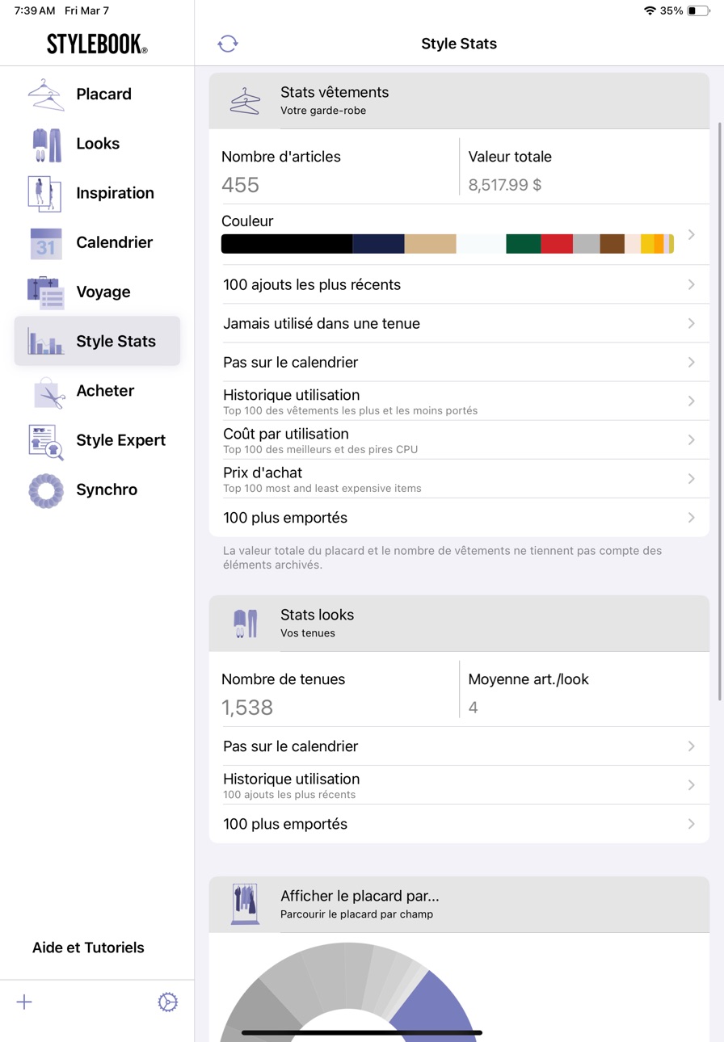Open the Calendrier calendar icon
Image resolution: width=724 pixels, height=1042 pixels.
[46, 243]
